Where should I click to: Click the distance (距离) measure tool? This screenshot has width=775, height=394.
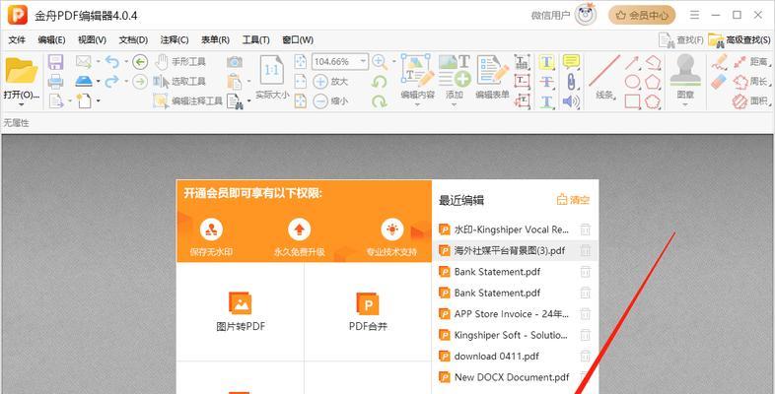(x=752, y=62)
